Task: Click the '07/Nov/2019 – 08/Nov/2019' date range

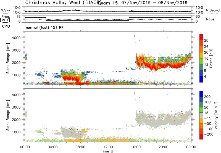Action: [154, 3]
